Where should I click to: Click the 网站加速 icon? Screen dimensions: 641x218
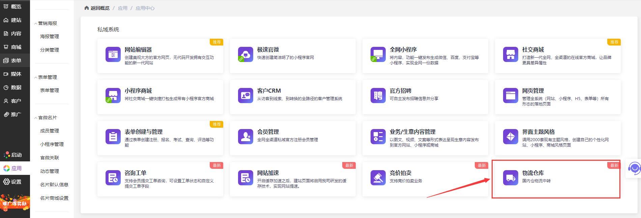tap(245, 178)
